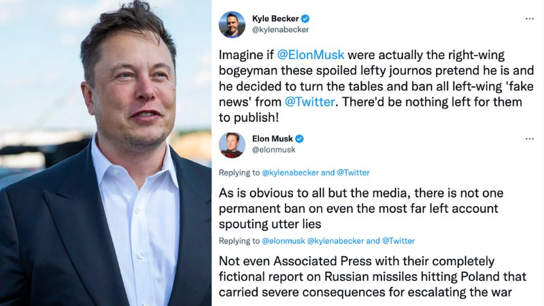
Task: Open the @kylenabecker handle under Kyle Becker's name
Action: point(281,30)
